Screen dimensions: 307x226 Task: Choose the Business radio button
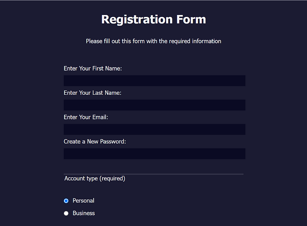(x=66, y=213)
